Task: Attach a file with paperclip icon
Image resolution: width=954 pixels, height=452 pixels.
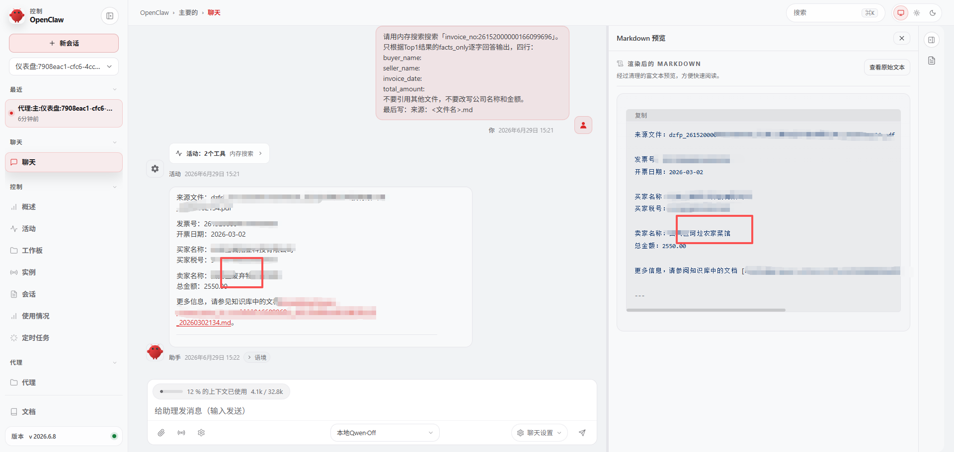Action: [161, 433]
